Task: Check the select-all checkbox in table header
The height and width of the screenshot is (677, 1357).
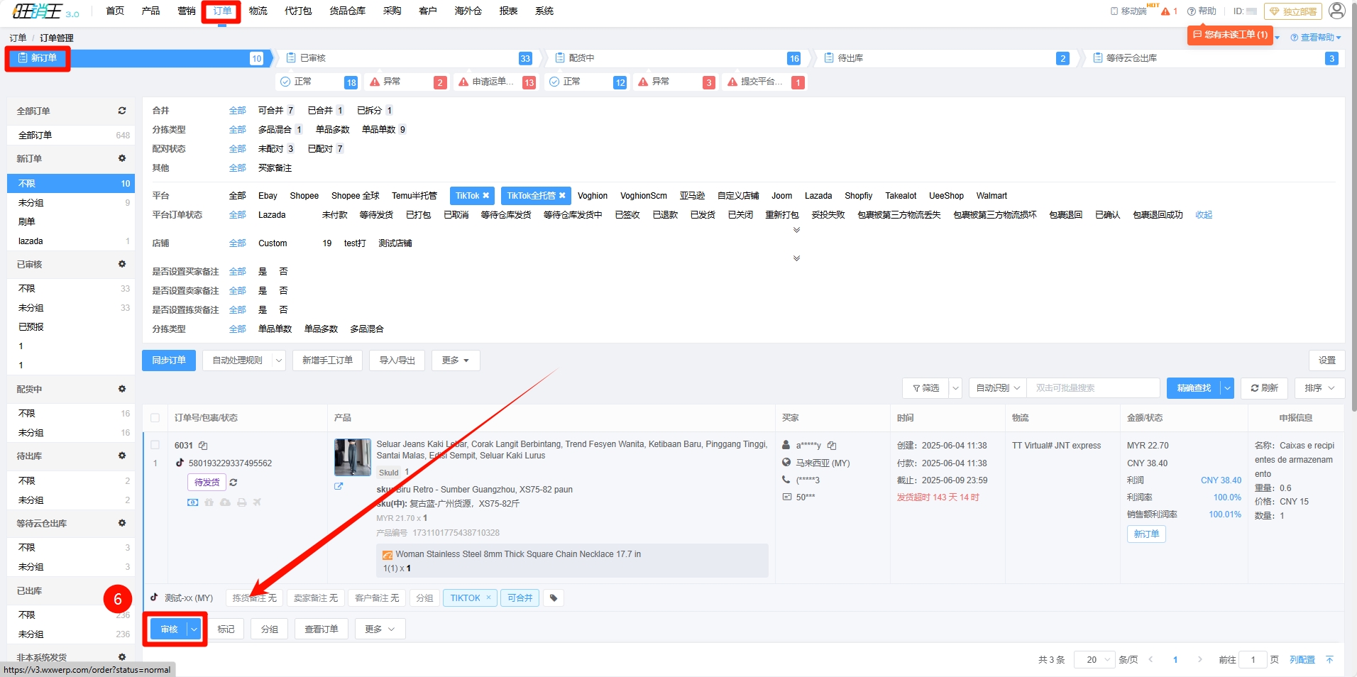Action: click(x=155, y=418)
